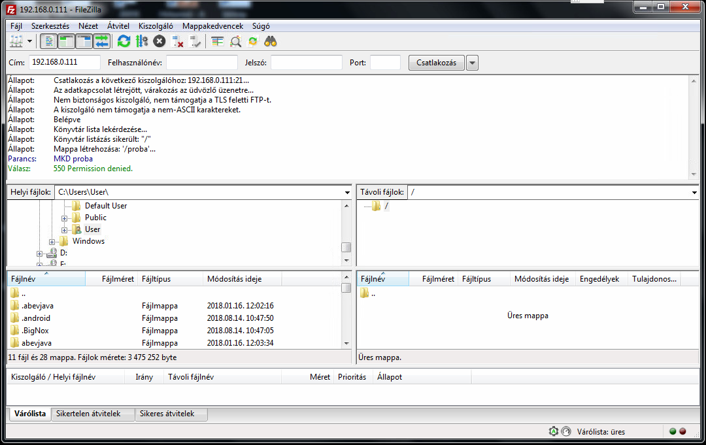Click local tree scrollbar thumb
Image resolution: width=706 pixels, height=445 pixels.
(x=346, y=247)
